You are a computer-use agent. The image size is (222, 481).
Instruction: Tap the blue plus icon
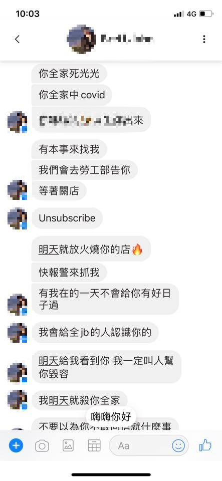coord(16,445)
